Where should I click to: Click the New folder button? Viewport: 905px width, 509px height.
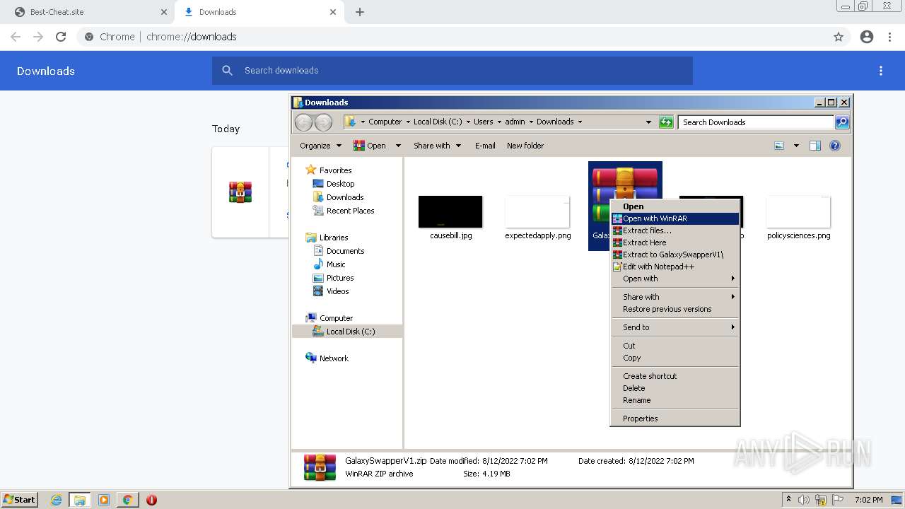525,146
